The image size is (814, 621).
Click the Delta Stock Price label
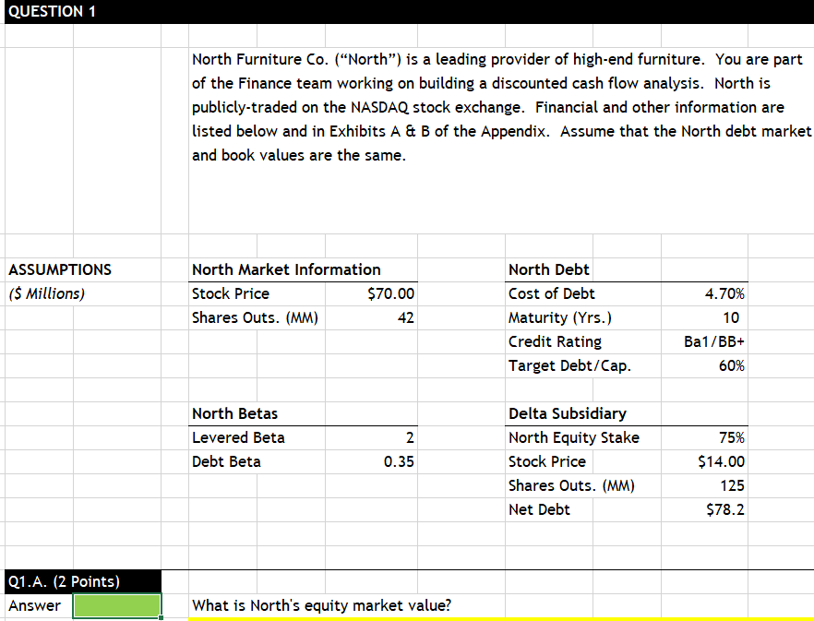click(x=547, y=461)
